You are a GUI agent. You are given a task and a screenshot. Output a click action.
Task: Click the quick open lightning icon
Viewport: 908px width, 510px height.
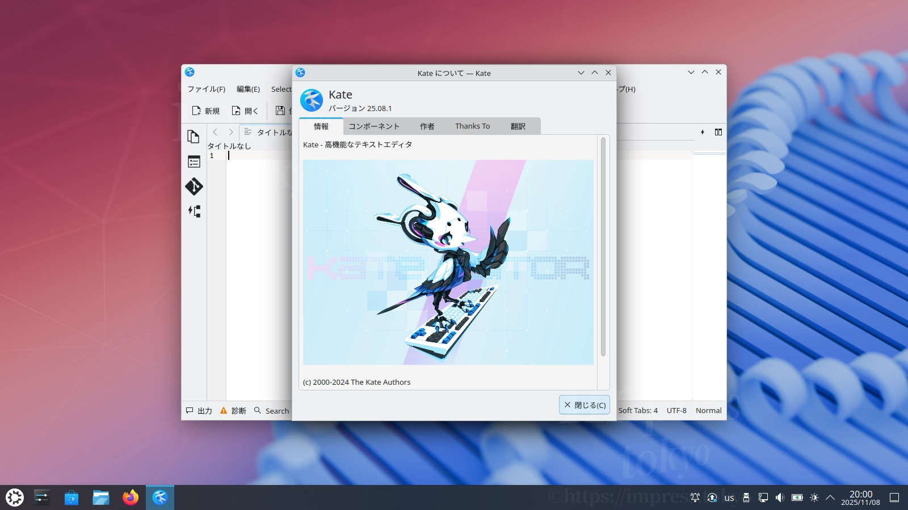click(703, 132)
